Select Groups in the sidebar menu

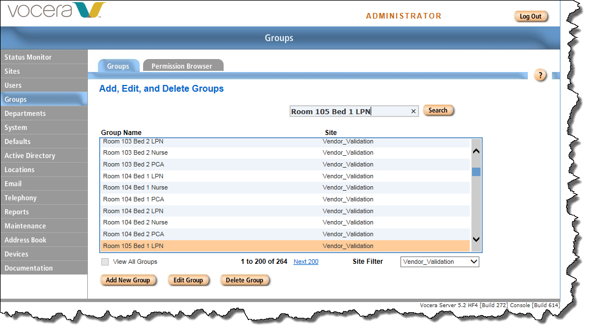pyautogui.click(x=44, y=99)
